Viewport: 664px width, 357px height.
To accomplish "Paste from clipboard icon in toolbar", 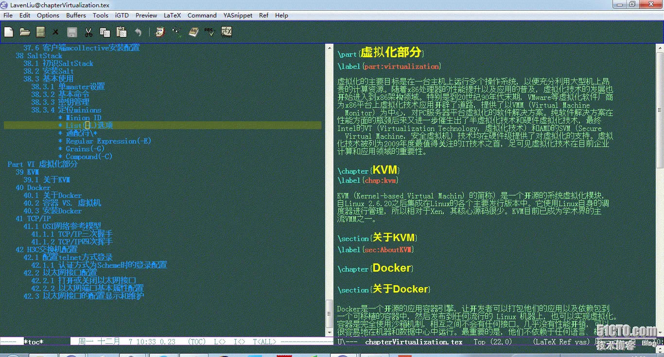I will point(122,32).
